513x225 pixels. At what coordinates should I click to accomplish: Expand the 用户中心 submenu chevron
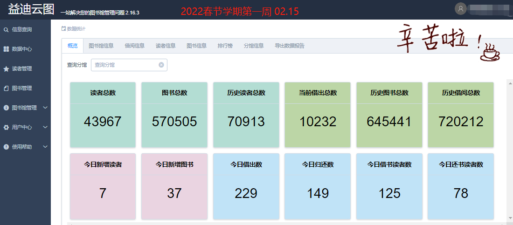point(45,127)
